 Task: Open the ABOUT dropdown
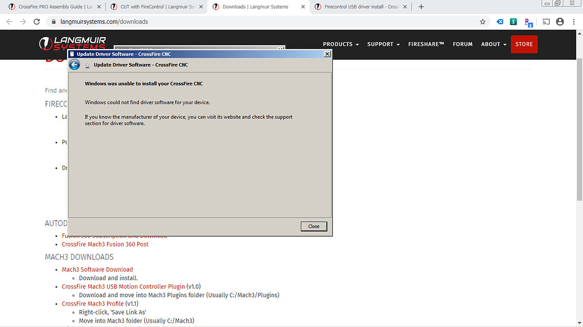[x=492, y=44]
